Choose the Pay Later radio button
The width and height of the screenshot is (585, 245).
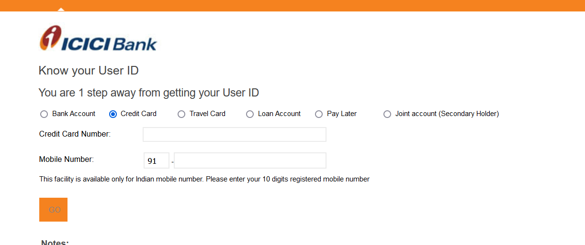coord(319,114)
